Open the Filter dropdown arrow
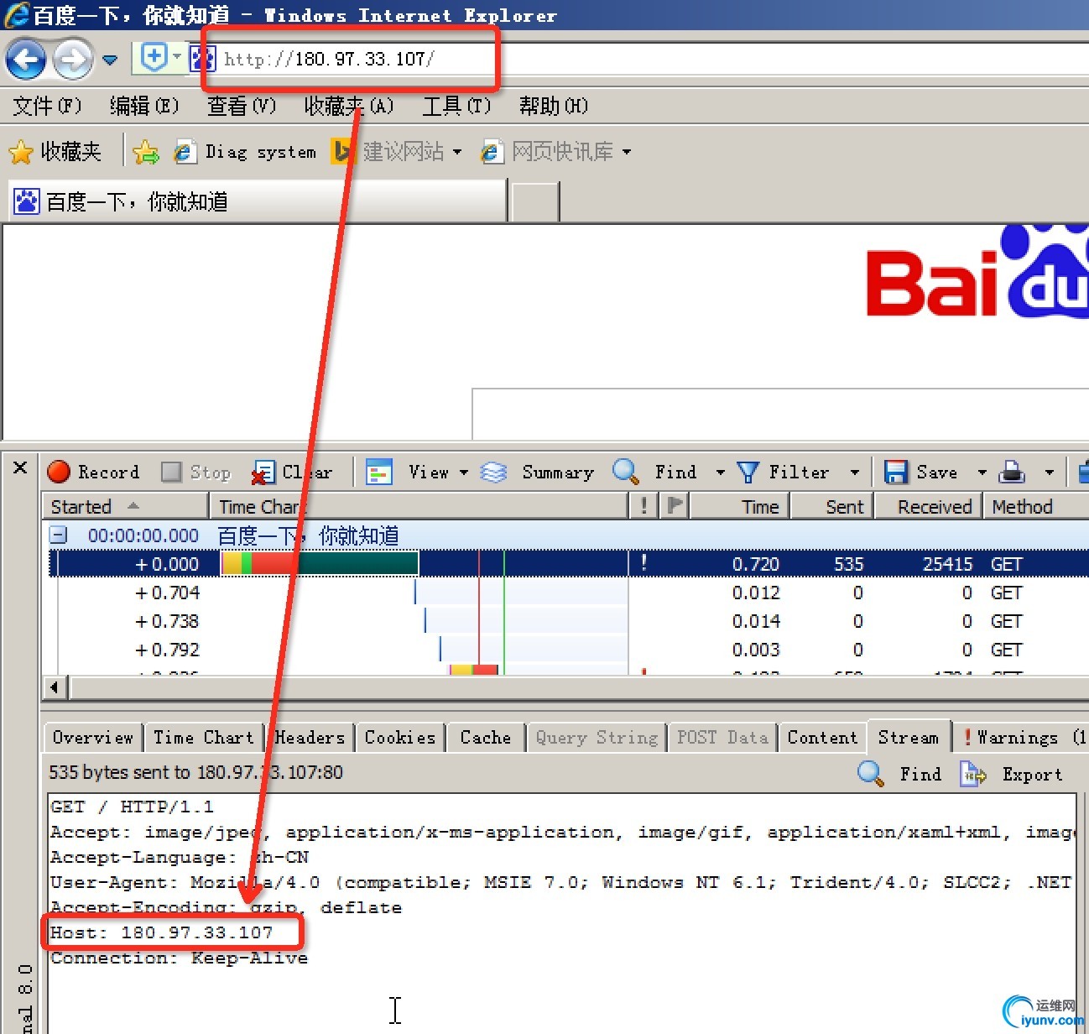Screen dimensions: 1089x1034 pyautogui.click(x=854, y=473)
